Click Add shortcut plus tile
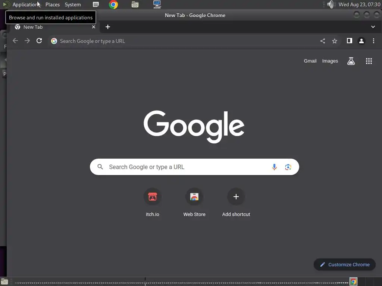 [x=236, y=202]
